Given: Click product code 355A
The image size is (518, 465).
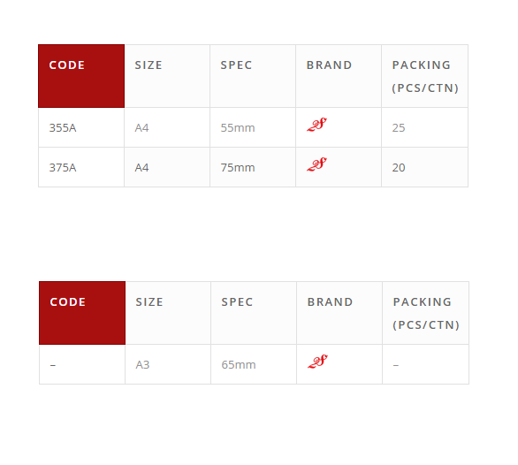Looking at the screenshot, I should pos(63,128).
